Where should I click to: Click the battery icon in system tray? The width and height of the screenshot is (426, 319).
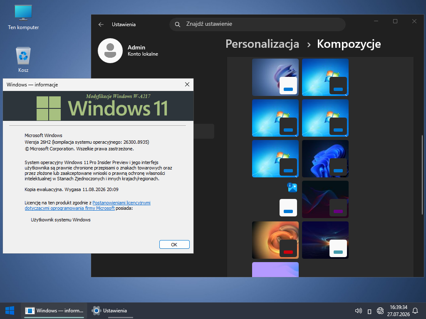tap(369, 311)
